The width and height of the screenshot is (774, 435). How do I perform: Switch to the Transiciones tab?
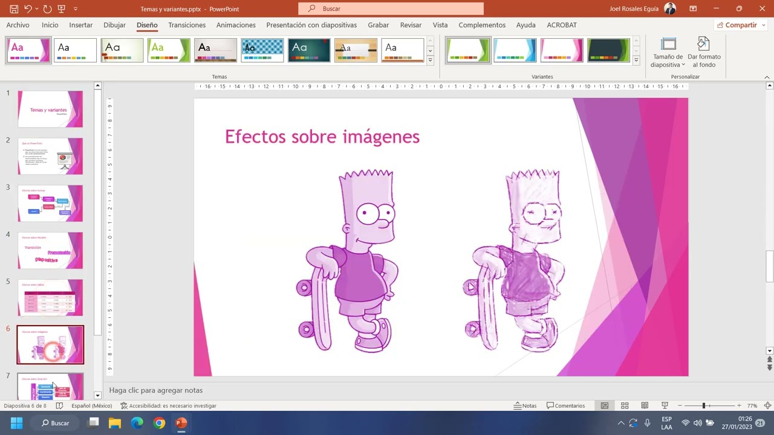(x=187, y=25)
